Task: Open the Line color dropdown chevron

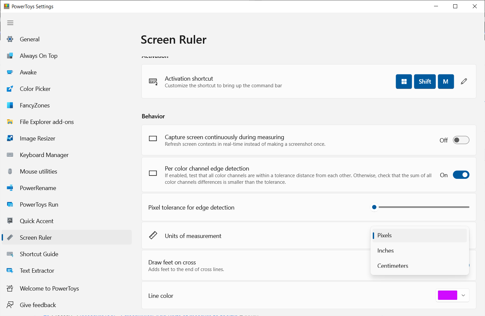Action: click(x=463, y=295)
